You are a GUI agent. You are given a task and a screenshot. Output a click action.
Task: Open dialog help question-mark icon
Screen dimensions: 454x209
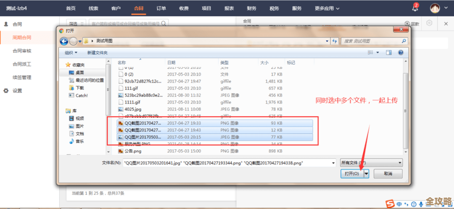pos(401,52)
